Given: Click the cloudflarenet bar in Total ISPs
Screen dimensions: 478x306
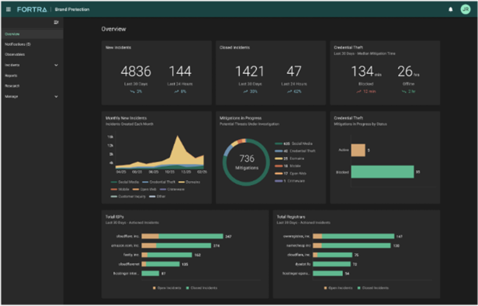Looking at the screenshot, I should click(x=161, y=264).
